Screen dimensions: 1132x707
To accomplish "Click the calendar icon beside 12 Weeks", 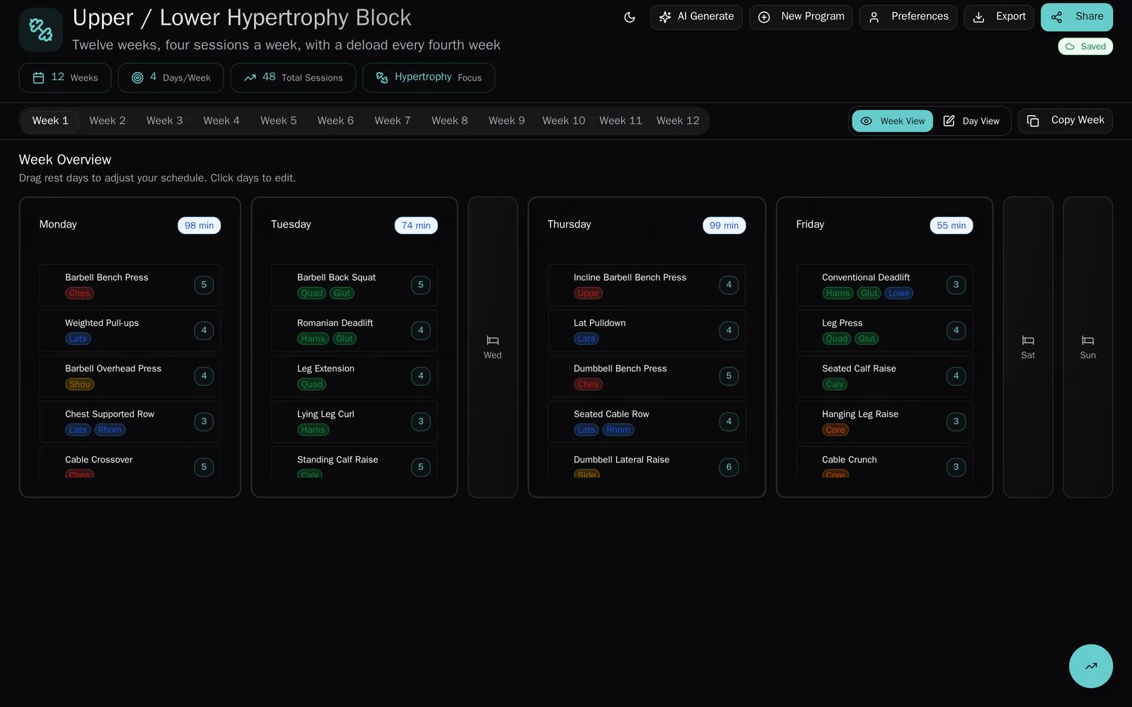I will coord(39,78).
